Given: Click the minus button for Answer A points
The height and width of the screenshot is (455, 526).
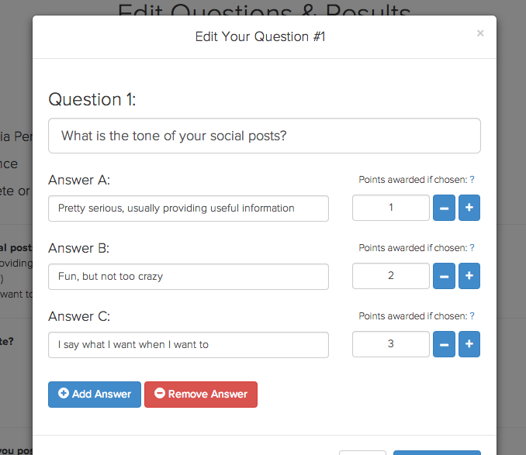Looking at the screenshot, I should pos(444,208).
